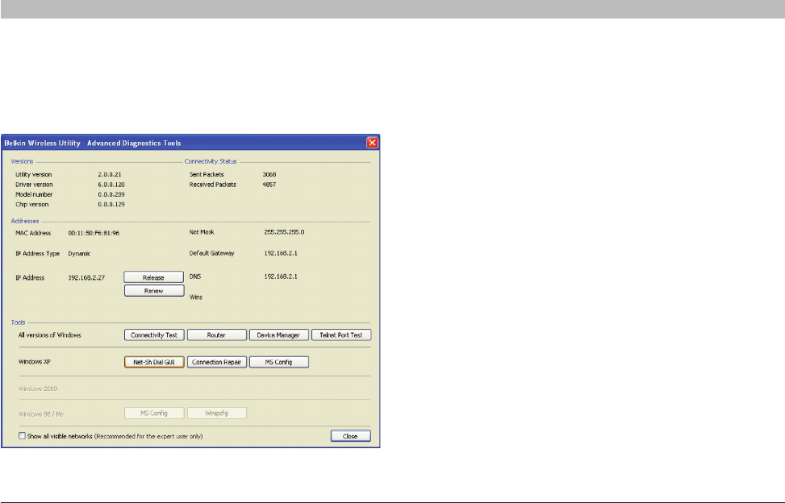Run the Connectivity Test tool
The width and height of the screenshot is (785, 503).
tap(155, 335)
